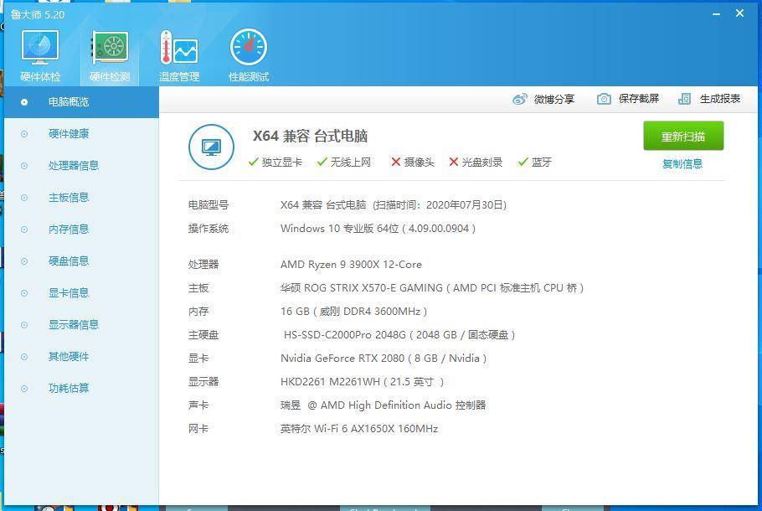Click the 'Nvidia GeForce RTX 2080' value
This screenshot has width=762, height=511.
(x=342, y=359)
